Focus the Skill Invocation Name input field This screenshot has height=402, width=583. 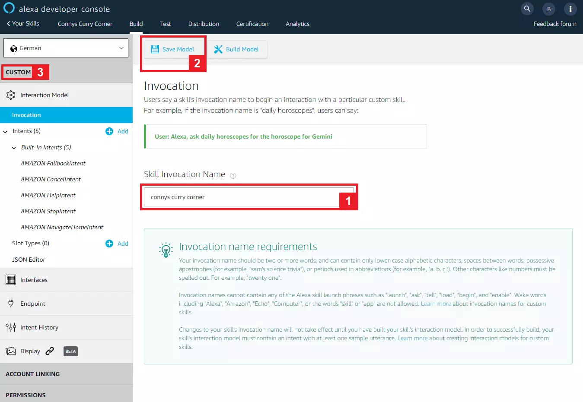249,197
